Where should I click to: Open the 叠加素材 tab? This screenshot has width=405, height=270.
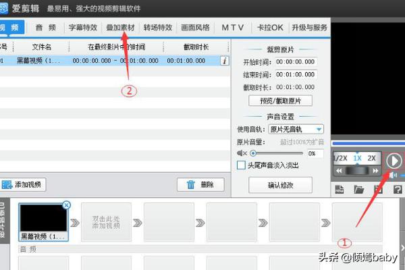tap(121, 28)
